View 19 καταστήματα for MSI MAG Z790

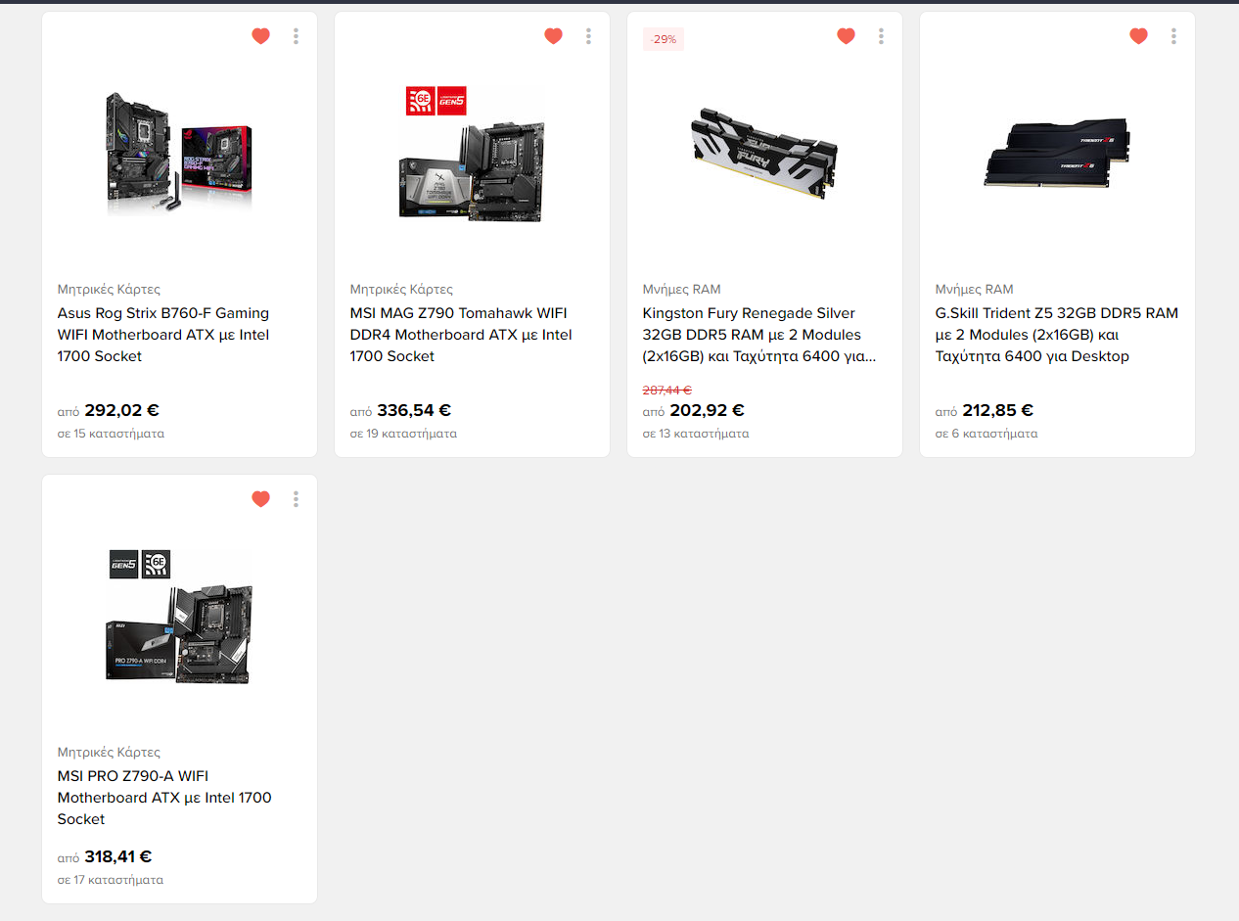point(403,434)
